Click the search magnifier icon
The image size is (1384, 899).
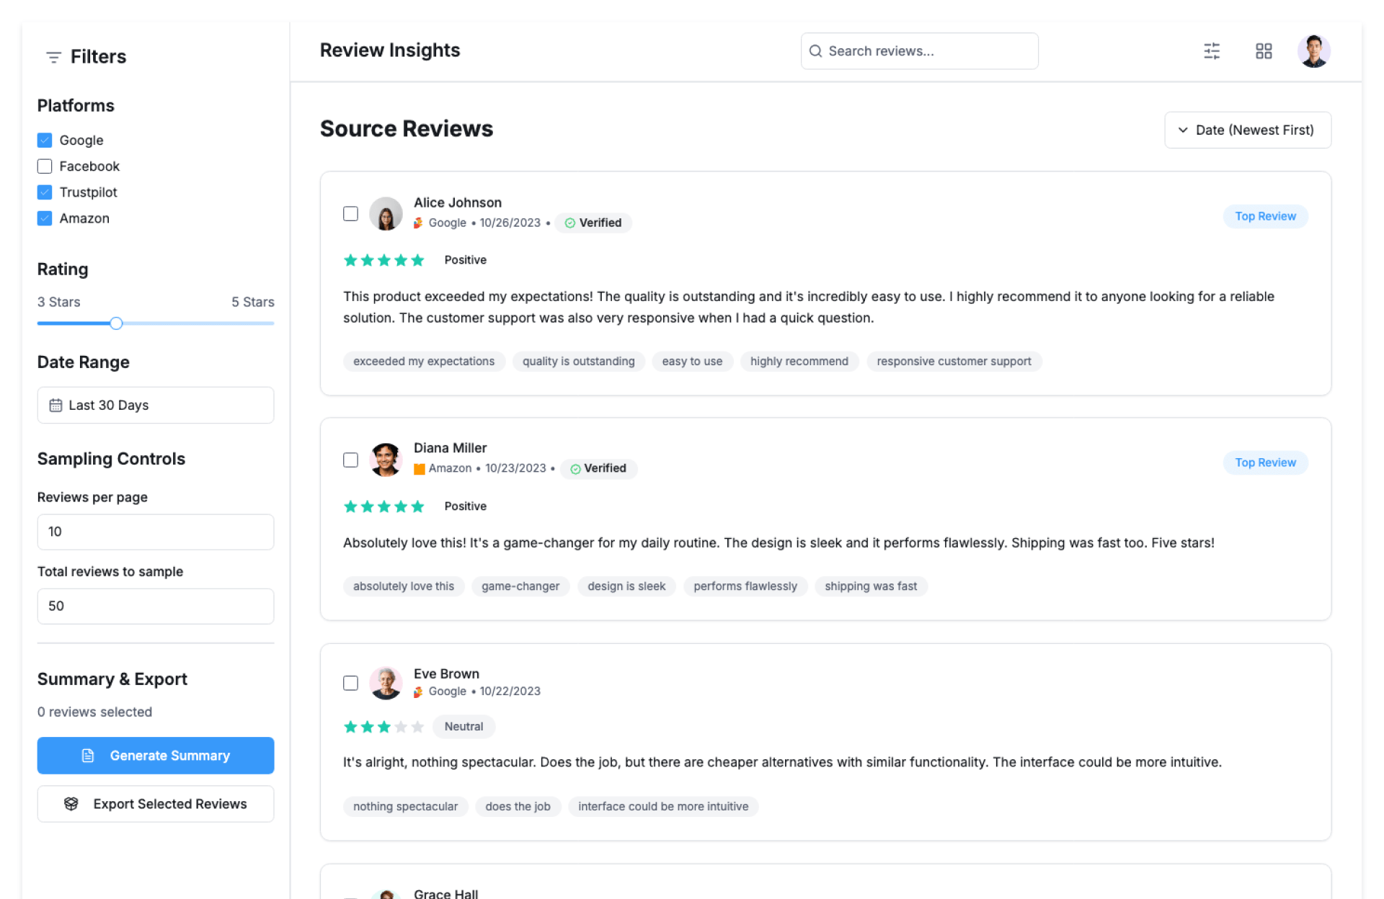click(x=815, y=51)
